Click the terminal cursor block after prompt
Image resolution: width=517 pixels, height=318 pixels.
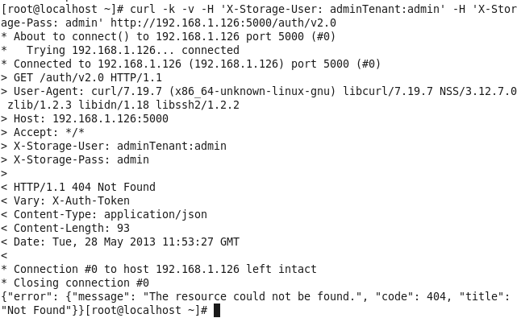(x=217, y=310)
